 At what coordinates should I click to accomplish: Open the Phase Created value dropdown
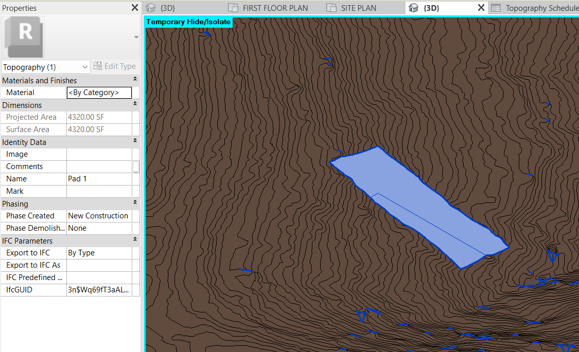(x=100, y=215)
